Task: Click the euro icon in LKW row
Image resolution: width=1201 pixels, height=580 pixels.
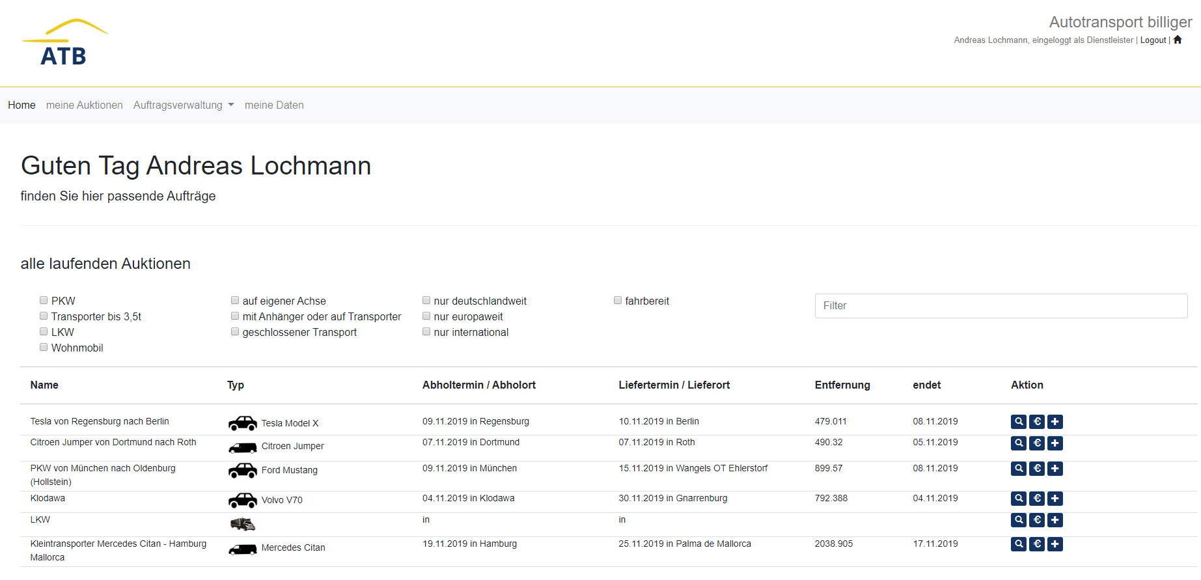Action: 1037,520
